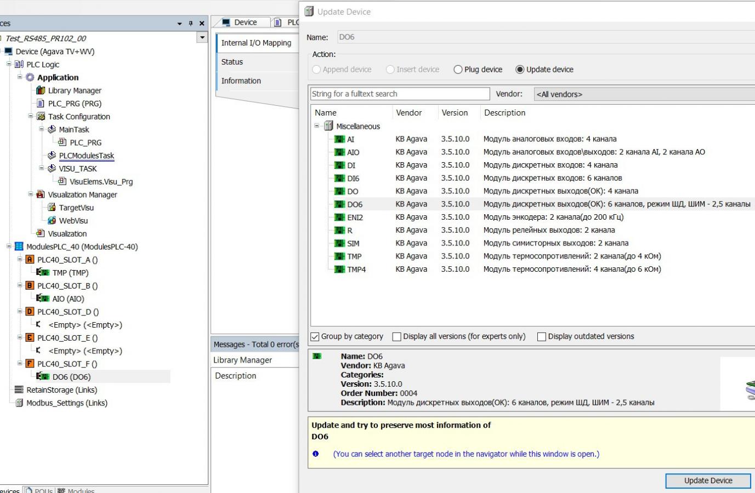Collapse the Task Configuration tree node
Image resolution: width=755 pixels, height=493 pixels.
click(31, 117)
